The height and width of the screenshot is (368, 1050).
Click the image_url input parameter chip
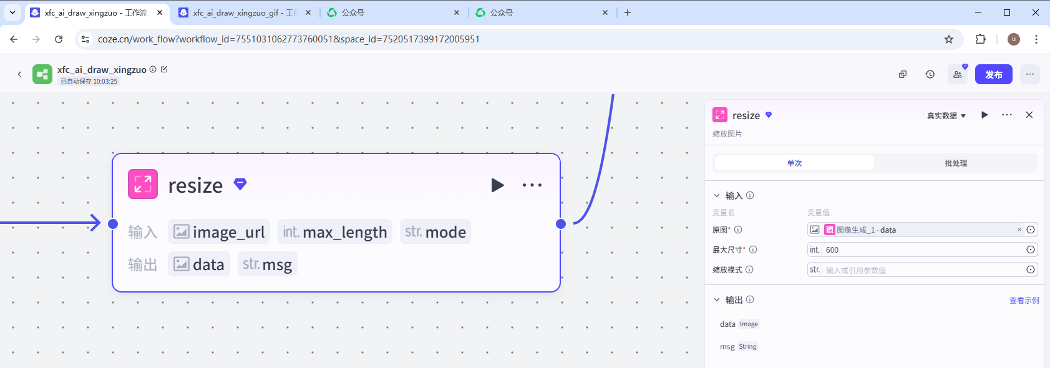[219, 232]
